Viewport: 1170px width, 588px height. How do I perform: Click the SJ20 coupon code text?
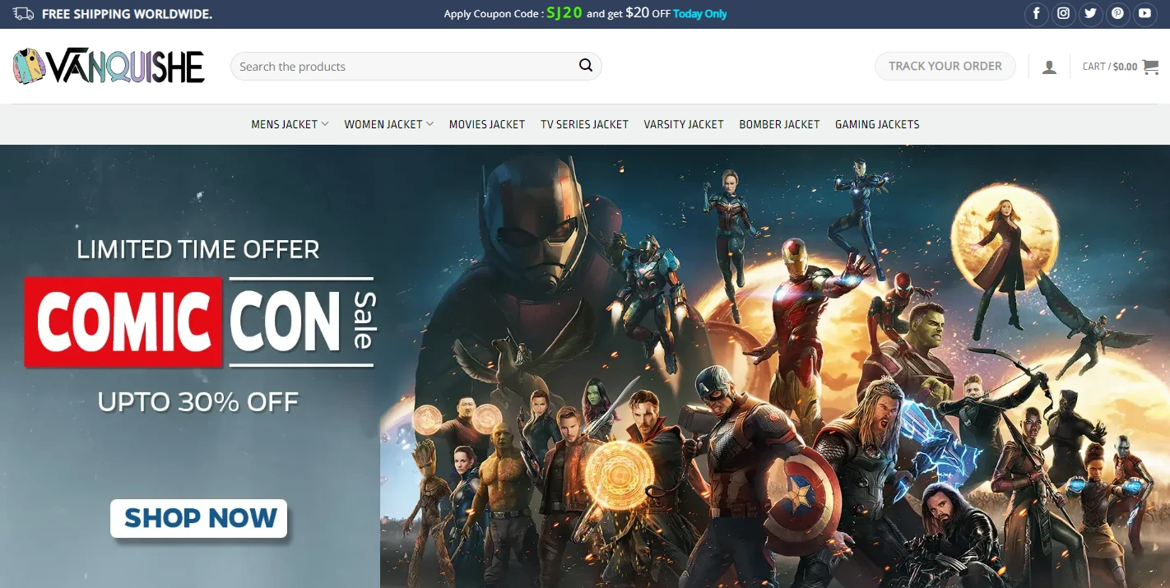click(x=564, y=13)
